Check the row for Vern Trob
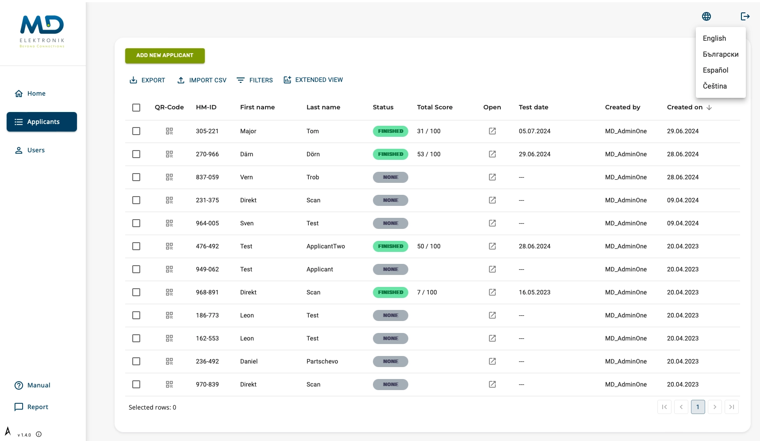 (x=136, y=177)
